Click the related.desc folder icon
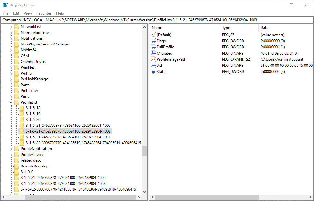Screen dimensions: 314x201 coord(17,160)
